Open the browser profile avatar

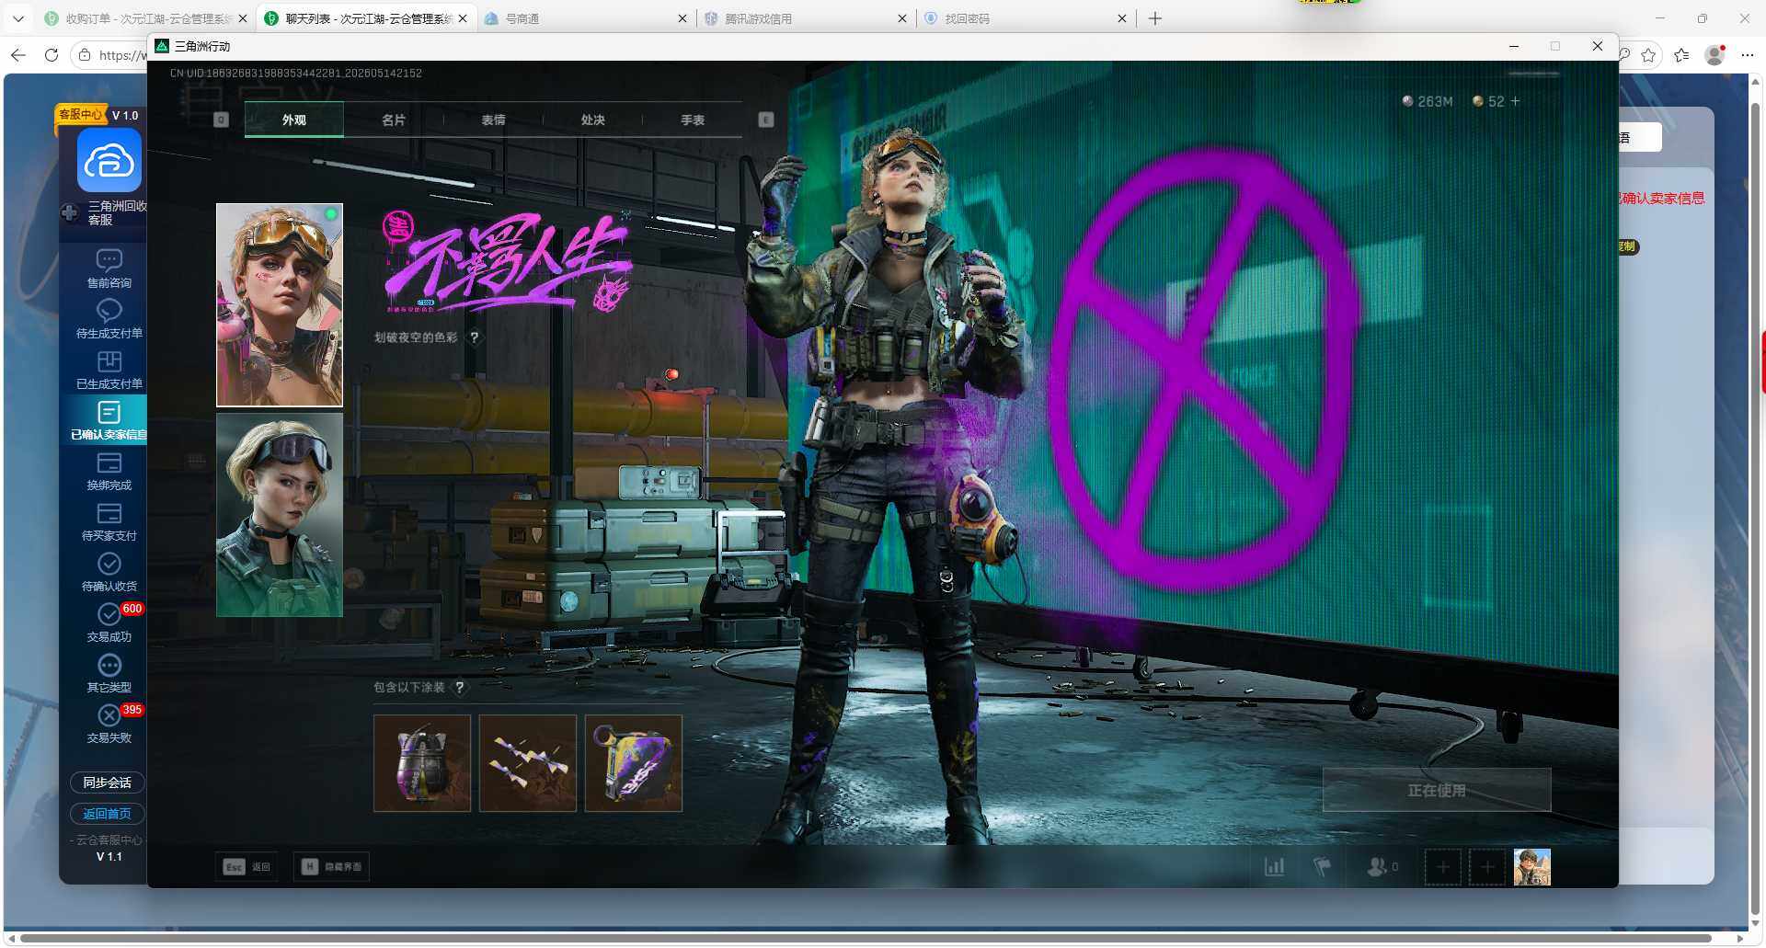(x=1714, y=55)
